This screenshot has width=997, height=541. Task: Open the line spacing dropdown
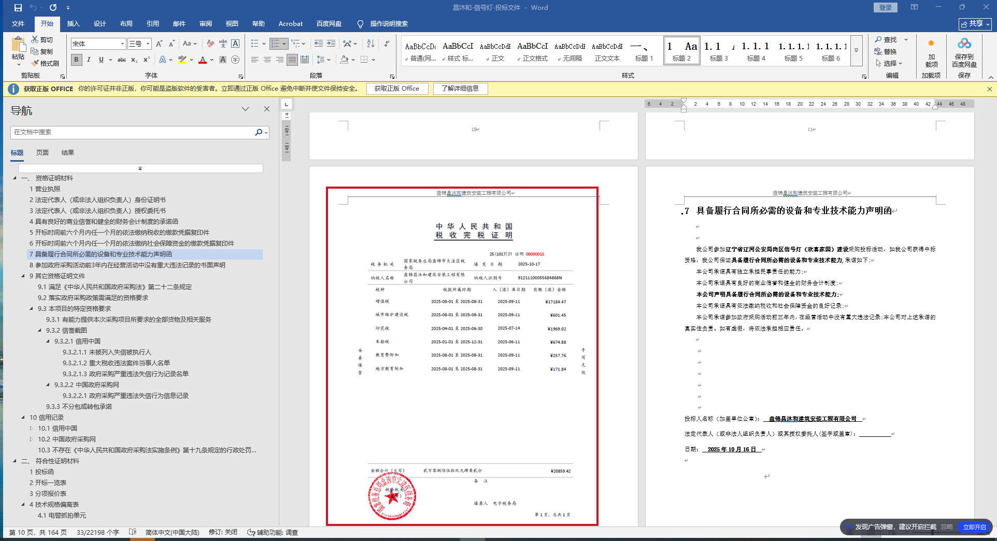323,60
